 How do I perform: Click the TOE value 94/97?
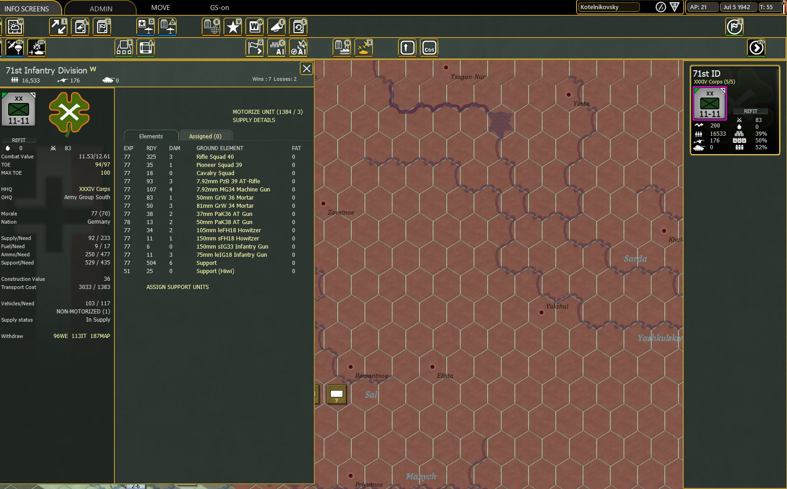pos(103,165)
